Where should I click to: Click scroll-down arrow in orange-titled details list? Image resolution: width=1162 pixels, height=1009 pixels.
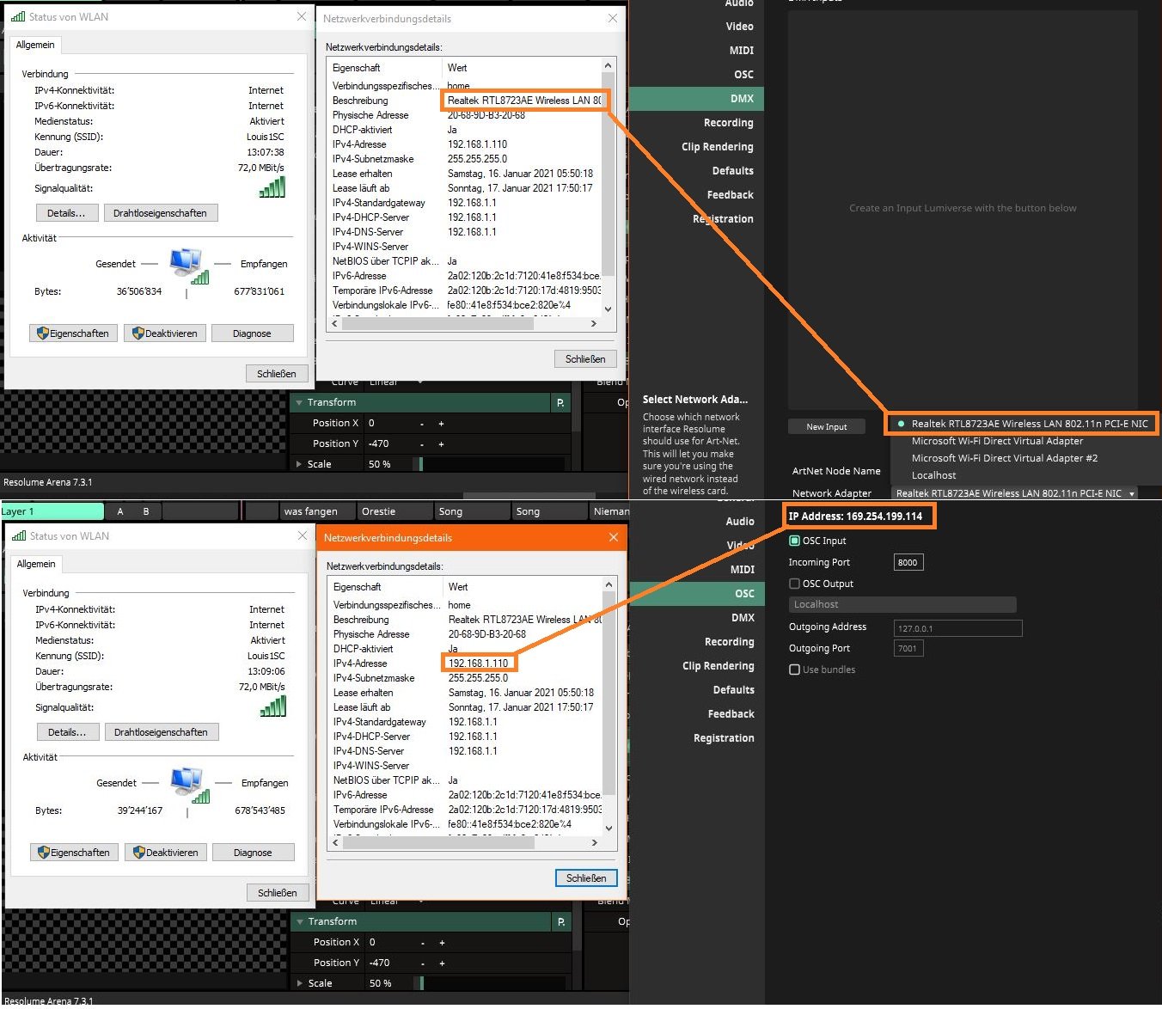pos(609,829)
